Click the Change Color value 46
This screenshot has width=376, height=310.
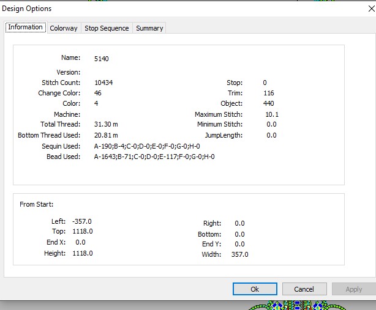click(x=98, y=93)
